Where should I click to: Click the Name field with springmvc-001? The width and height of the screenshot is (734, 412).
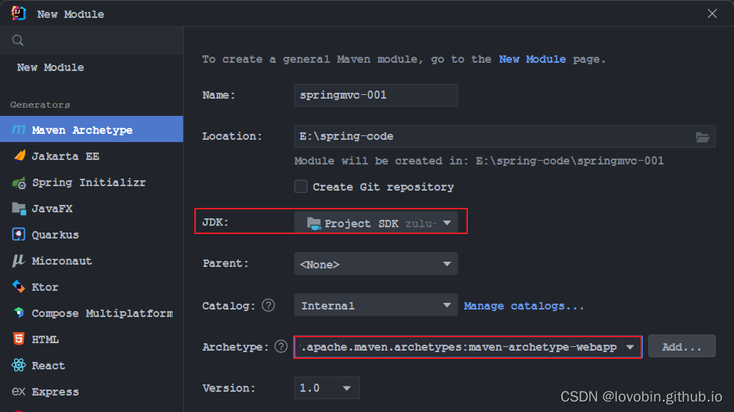(376, 95)
